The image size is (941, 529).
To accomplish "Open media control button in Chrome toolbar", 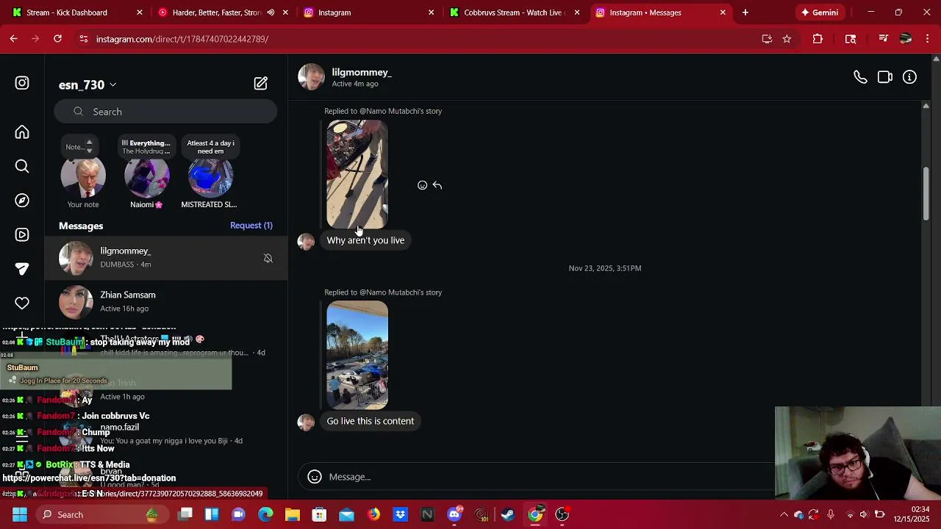I will (x=883, y=39).
